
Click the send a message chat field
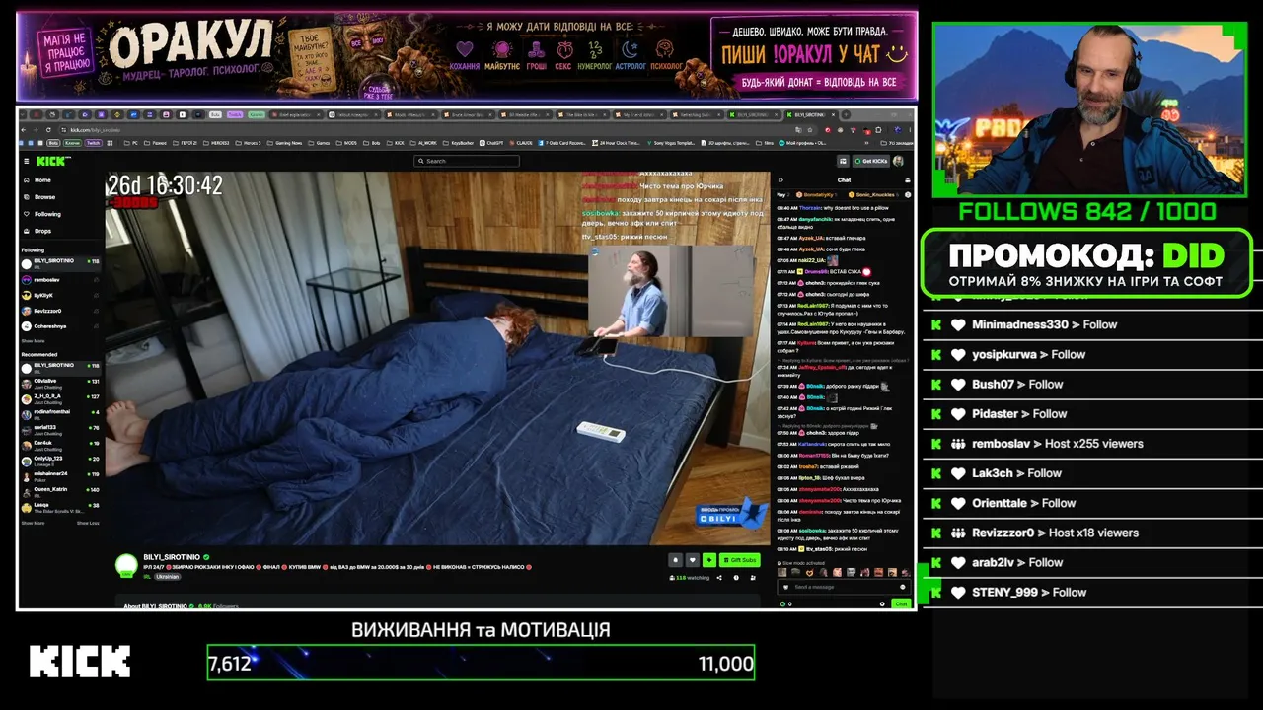[x=842, y=587]
